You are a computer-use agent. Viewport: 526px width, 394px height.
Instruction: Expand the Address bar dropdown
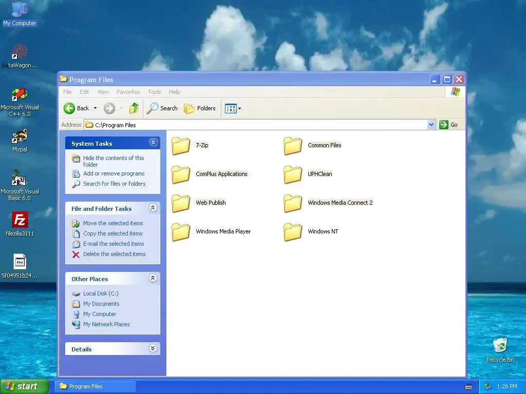click(431, 125)
